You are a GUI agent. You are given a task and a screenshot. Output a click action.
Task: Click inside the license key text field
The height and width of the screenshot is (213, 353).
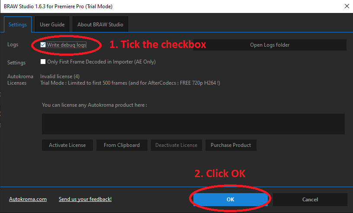click(x=193, y=124)
